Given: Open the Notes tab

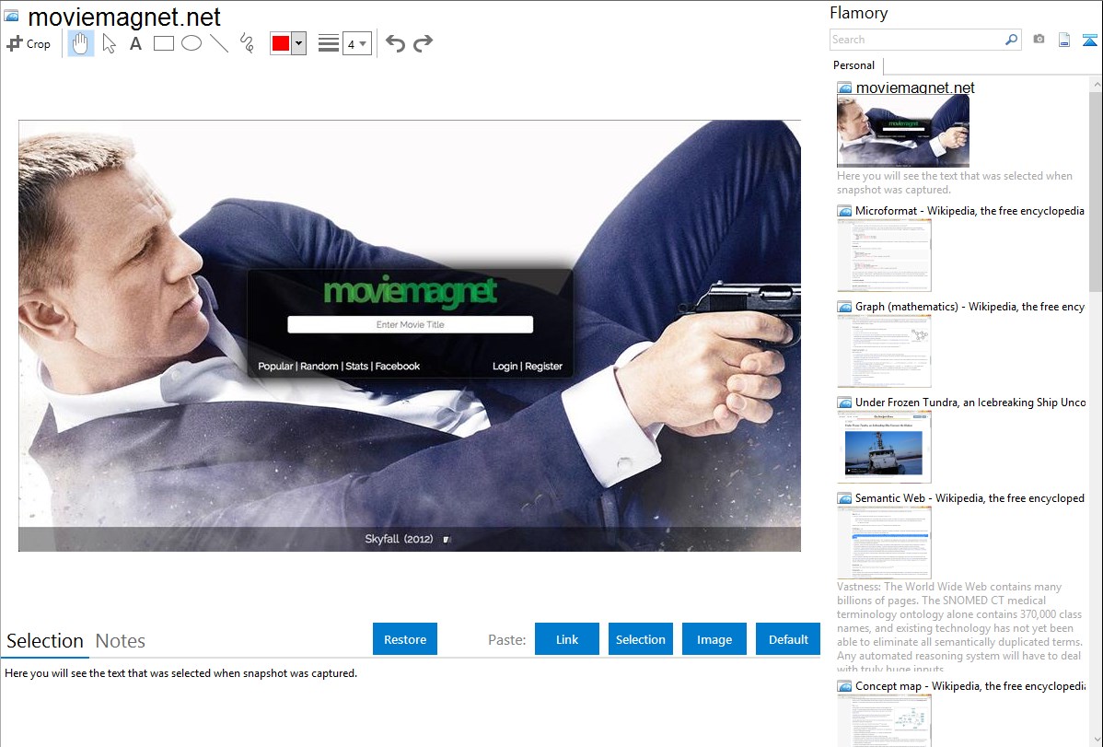Looking at the screenshot, I should pos(121,641).
